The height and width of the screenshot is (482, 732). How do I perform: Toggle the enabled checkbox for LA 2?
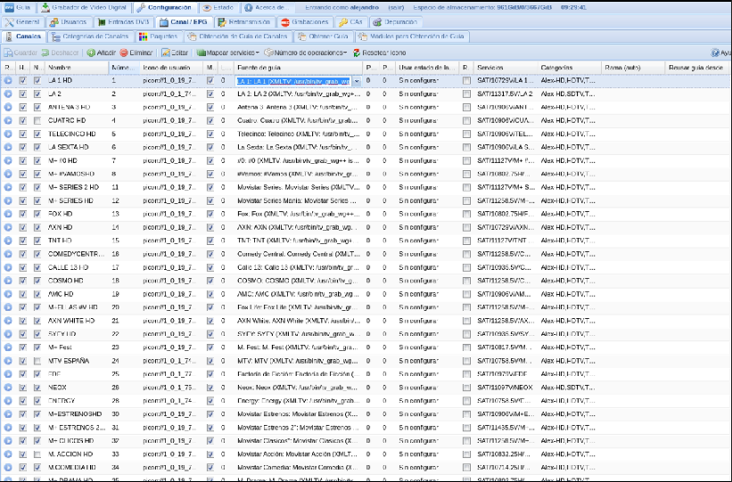[x=23, y=94]
